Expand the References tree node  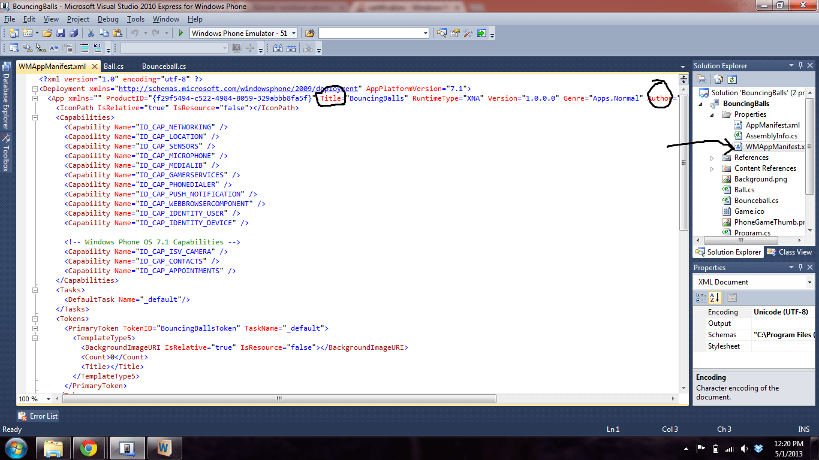[712, 158]
